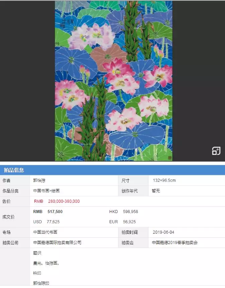Click the 专场 label cell

click(15, 232)
